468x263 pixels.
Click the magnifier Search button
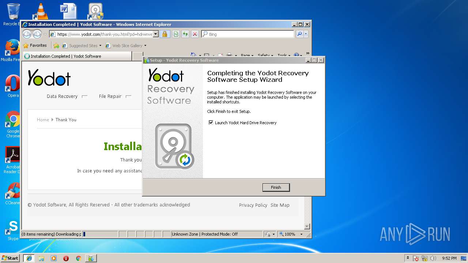coord(299,34)
